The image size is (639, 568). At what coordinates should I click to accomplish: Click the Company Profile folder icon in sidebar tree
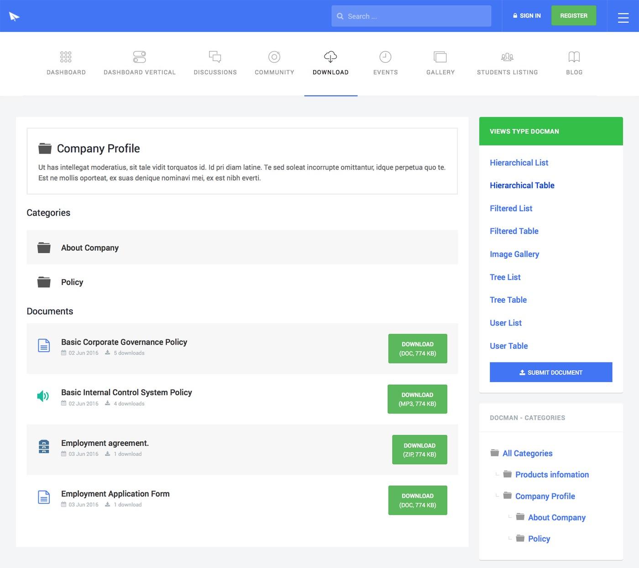click(508, 496)
